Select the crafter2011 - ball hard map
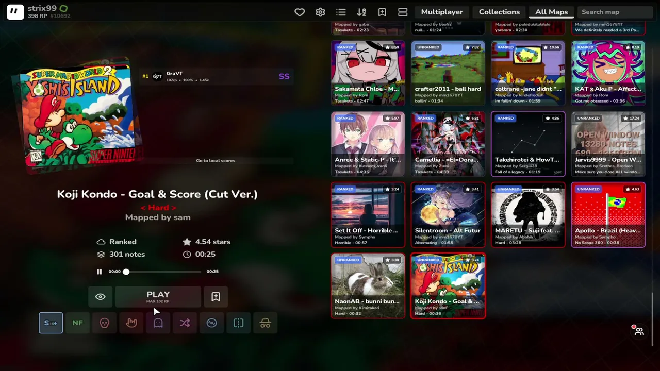Image resolution: width=660 pixels, height=371 pixels. coord(448,73)
